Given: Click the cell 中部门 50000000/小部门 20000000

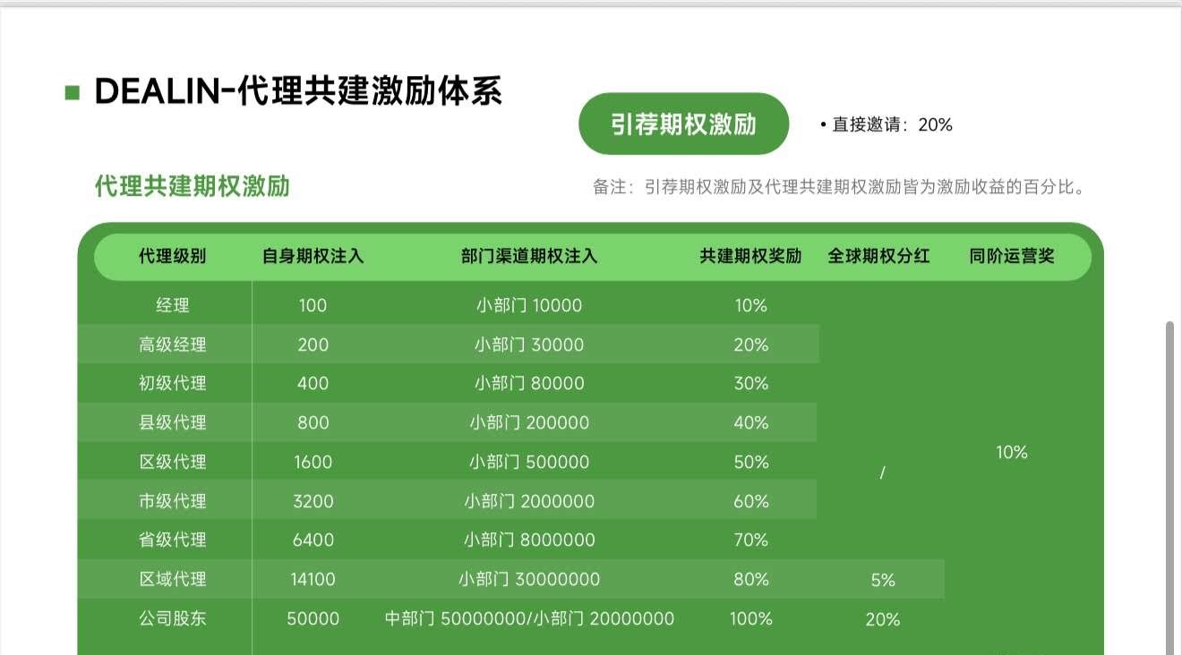Looking at the screenshot, I should pos(529,618).
